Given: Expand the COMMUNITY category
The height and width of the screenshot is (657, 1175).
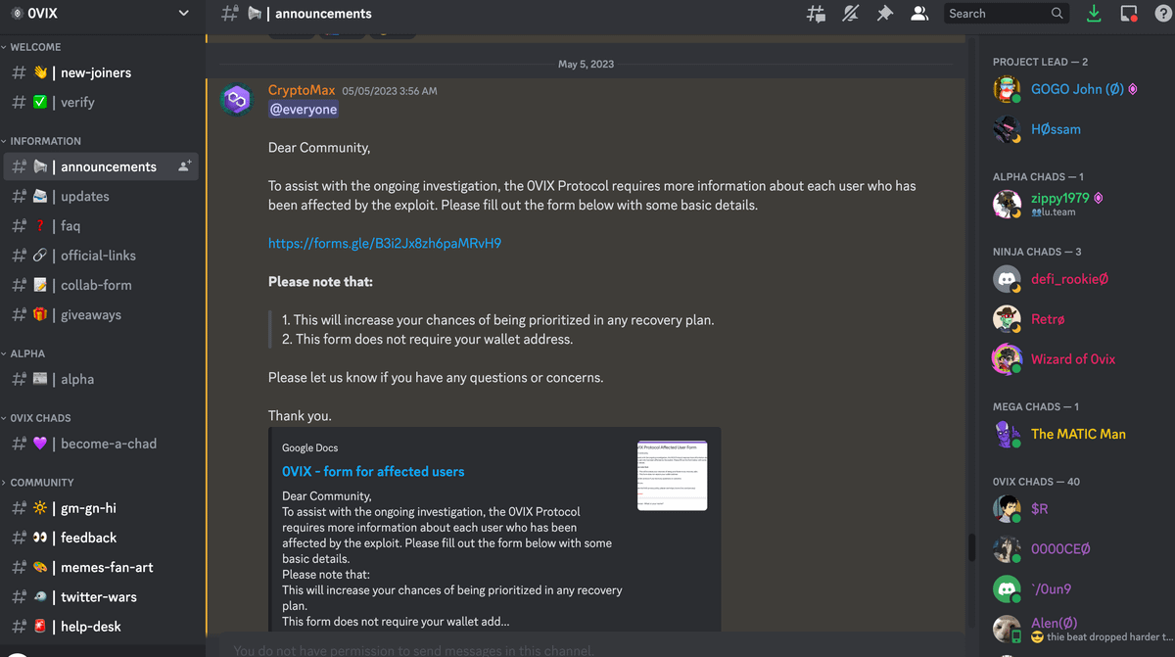Looking at the screenshot, I should (x=41, y=483).
